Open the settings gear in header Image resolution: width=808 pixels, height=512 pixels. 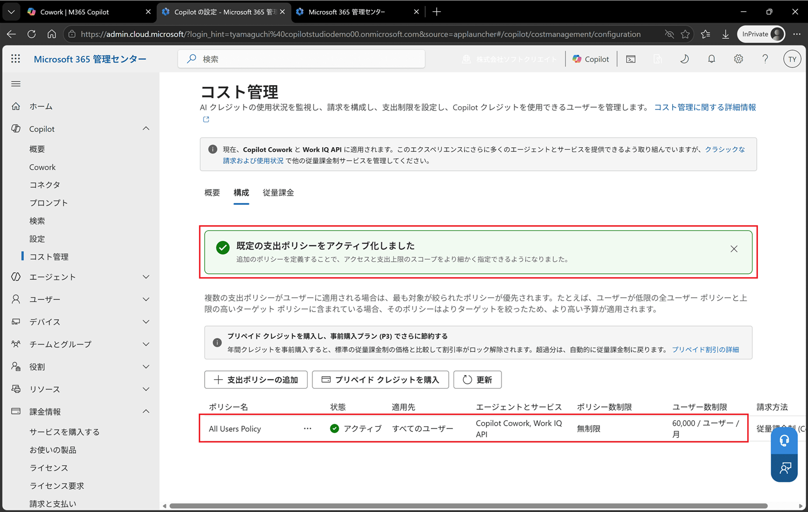[x=739, y=59]
